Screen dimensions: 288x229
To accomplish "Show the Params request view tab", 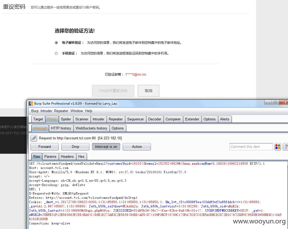I will pos(50,156).
